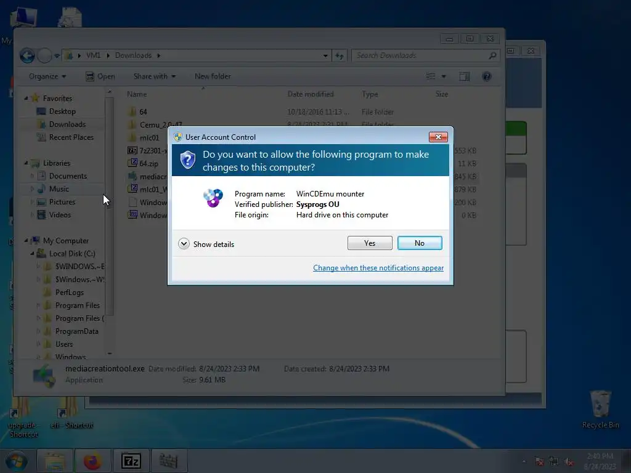This screenshot has width=631, height=473.
Task: Click New folder in Explorer toolbar
Action: 213,76
